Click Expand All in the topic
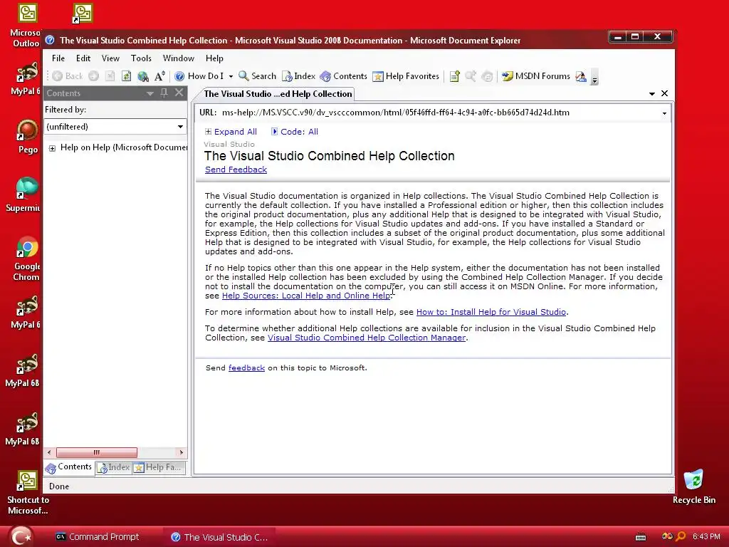729x547 pixels. point(231,132)
